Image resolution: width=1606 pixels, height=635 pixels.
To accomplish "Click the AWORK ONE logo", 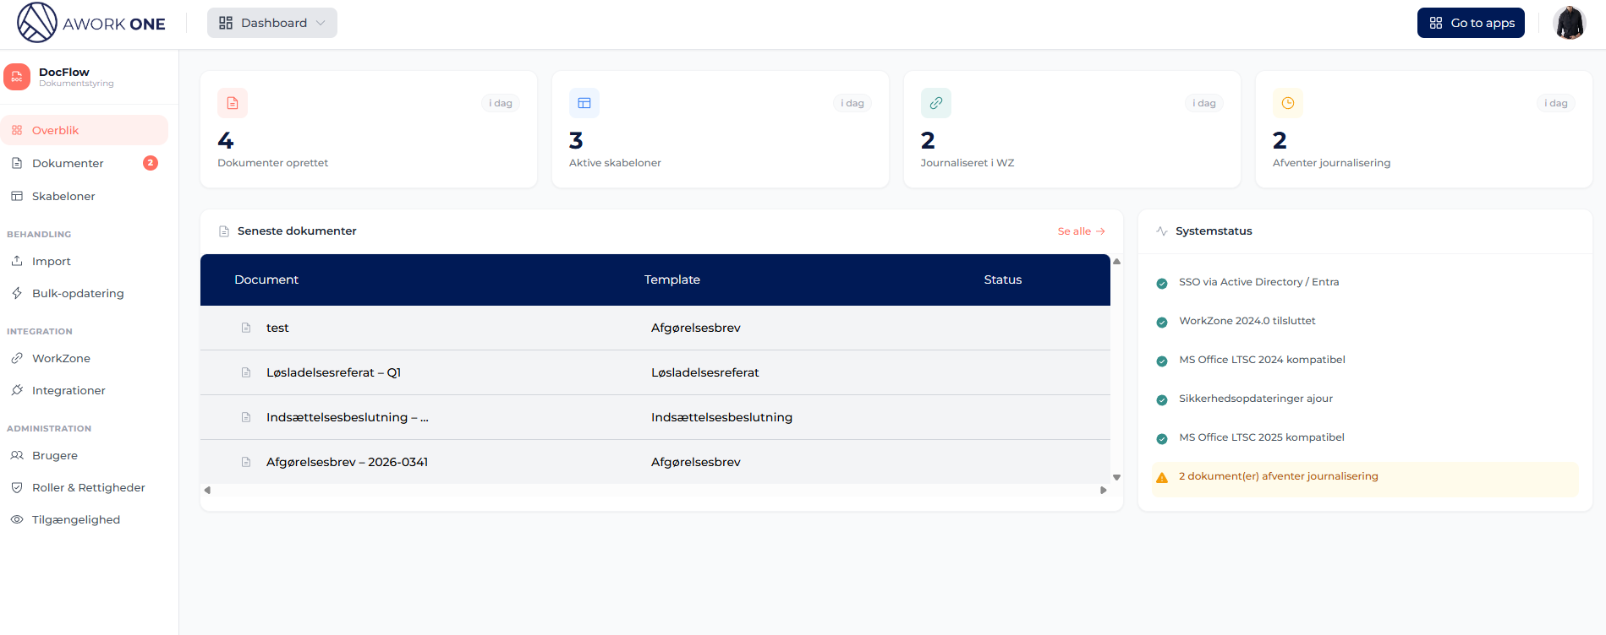I will [x=91, y=23].
